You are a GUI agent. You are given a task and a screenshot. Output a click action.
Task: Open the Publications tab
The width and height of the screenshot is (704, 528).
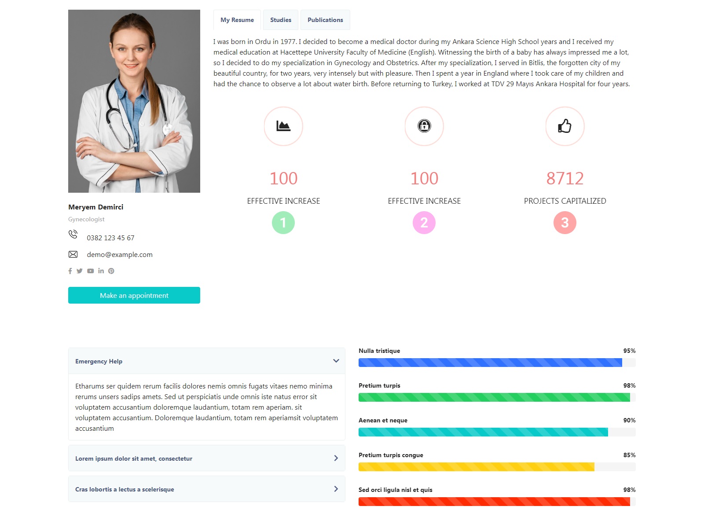point(325,20)
